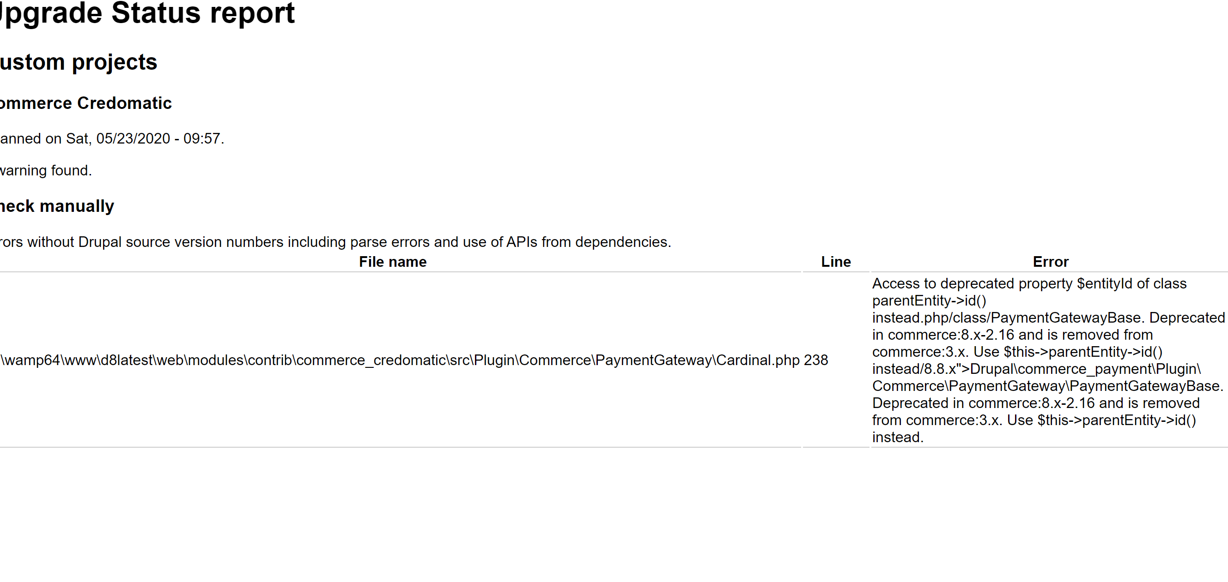Click the deprecated property $entityId error text
Screen dimensions: 1228x582
click(x=1029, y=284)
